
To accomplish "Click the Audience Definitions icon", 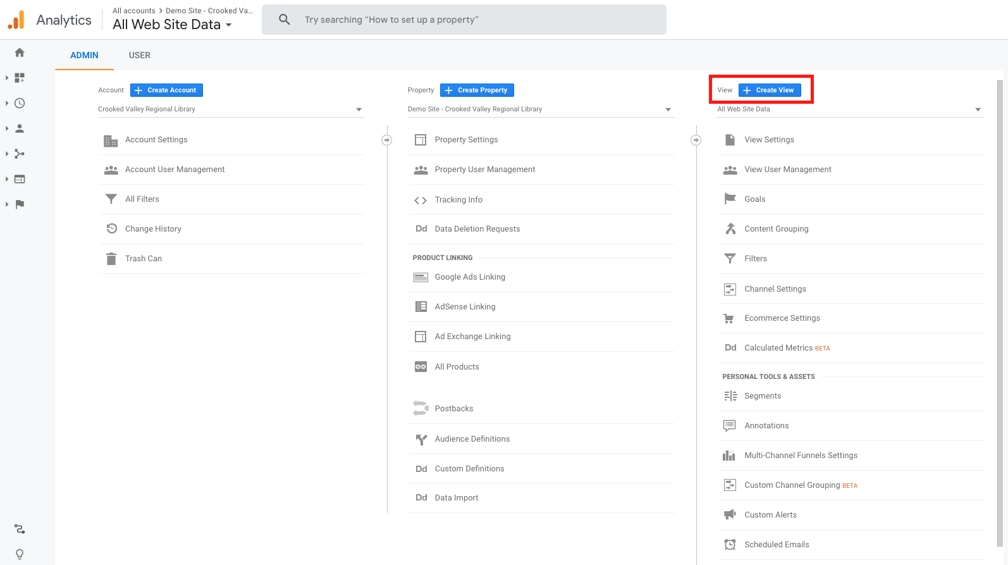I will 421,439.
